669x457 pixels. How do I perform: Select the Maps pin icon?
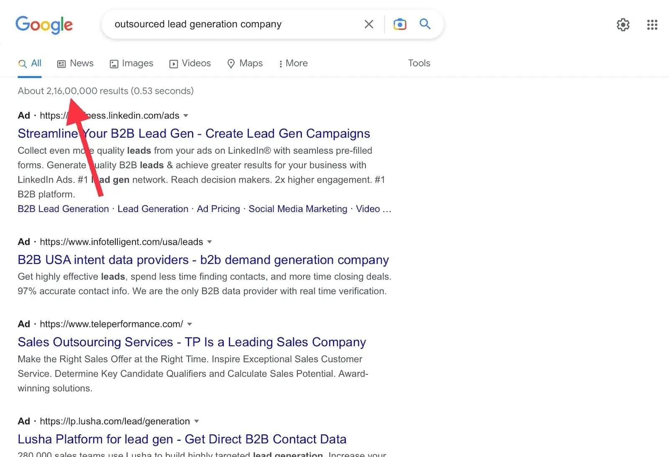point(231,64)
